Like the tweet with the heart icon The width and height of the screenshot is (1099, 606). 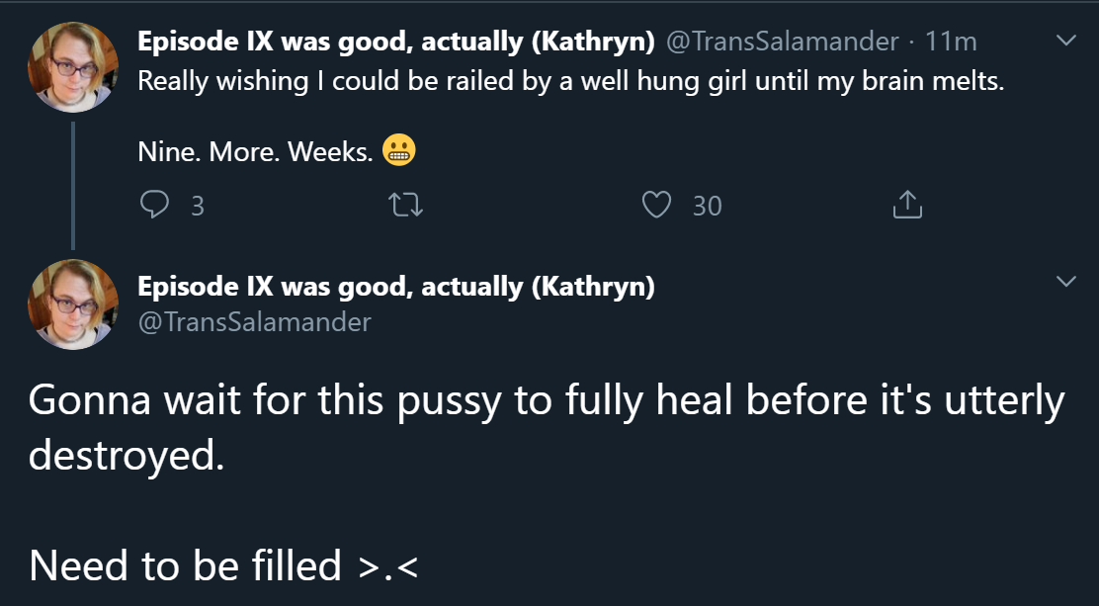click(656, 205)
